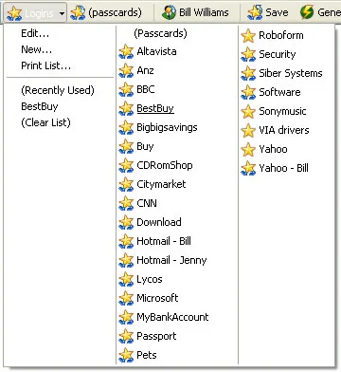
Task: Click the (passcards) toolbar button
Action: click(106, 12)
